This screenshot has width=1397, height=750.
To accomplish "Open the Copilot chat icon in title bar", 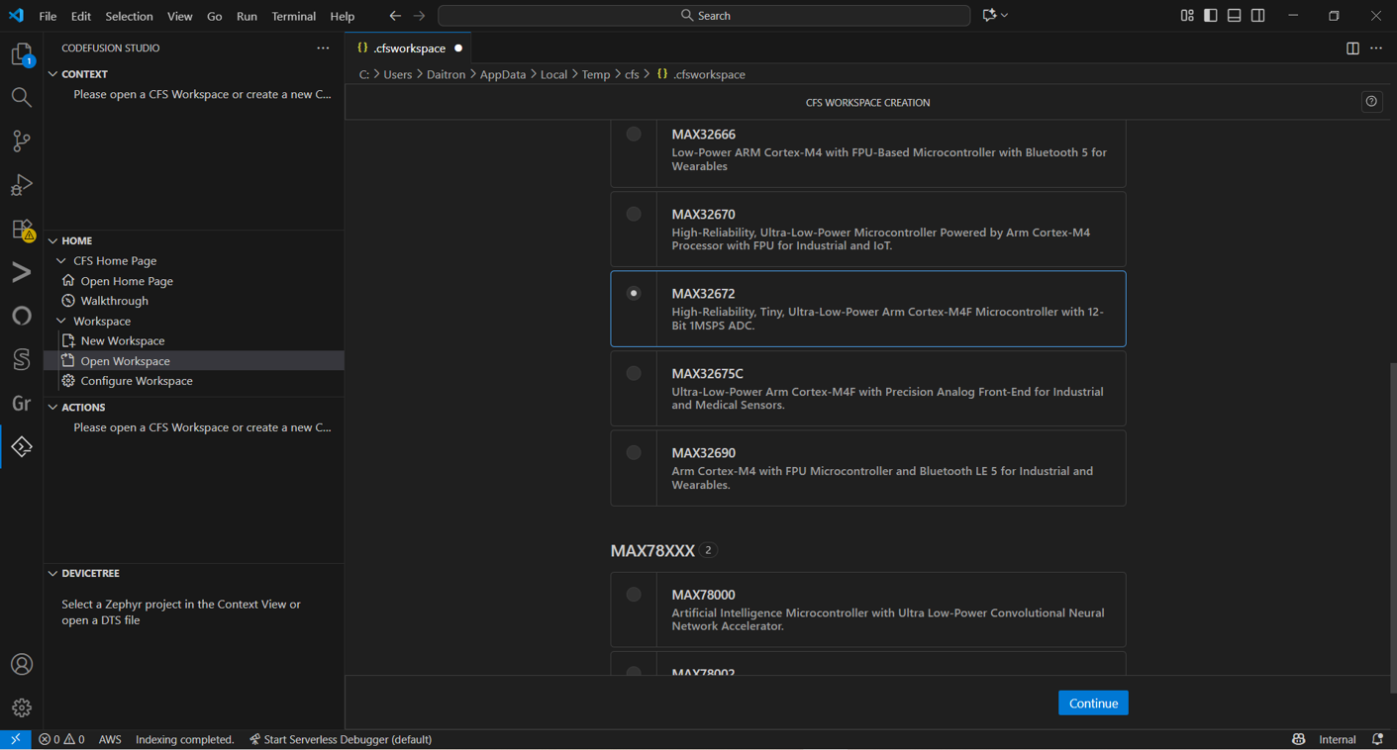I will [x=989, y=15].
